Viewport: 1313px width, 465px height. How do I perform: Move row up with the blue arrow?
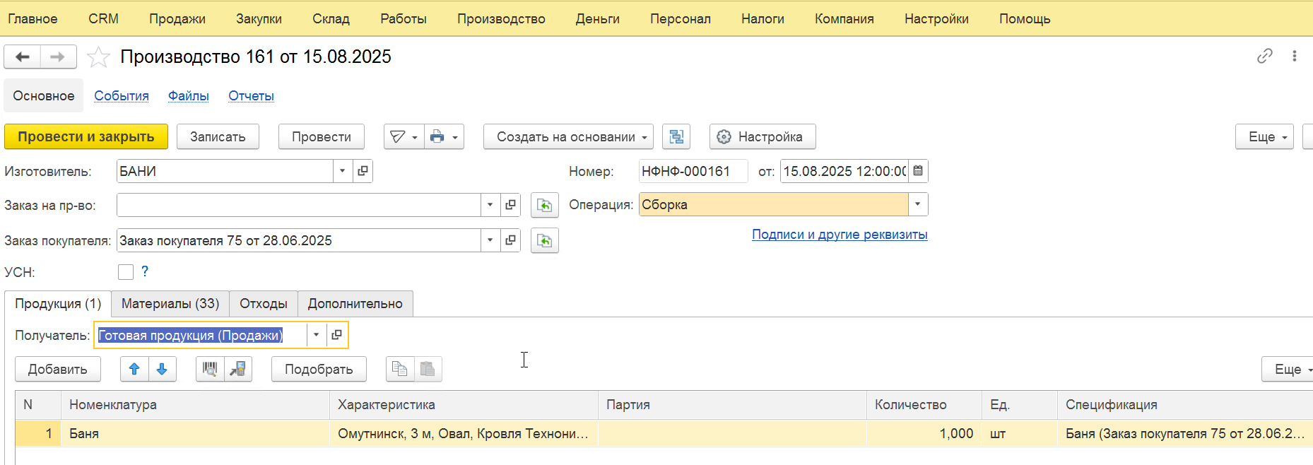[x=134, y=369]
